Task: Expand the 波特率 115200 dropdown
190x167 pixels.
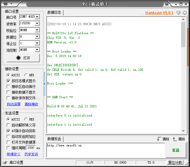Action: [37, 23]
